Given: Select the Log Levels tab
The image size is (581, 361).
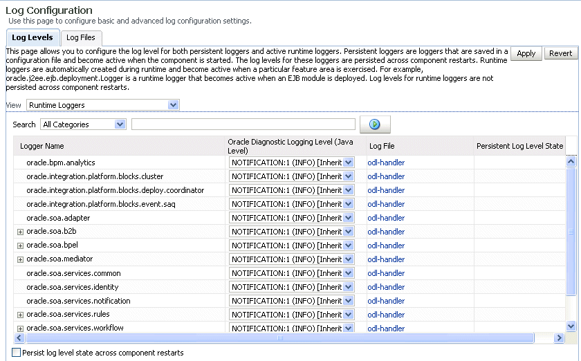Looking at the screenshot, I should tap(33, 37).
